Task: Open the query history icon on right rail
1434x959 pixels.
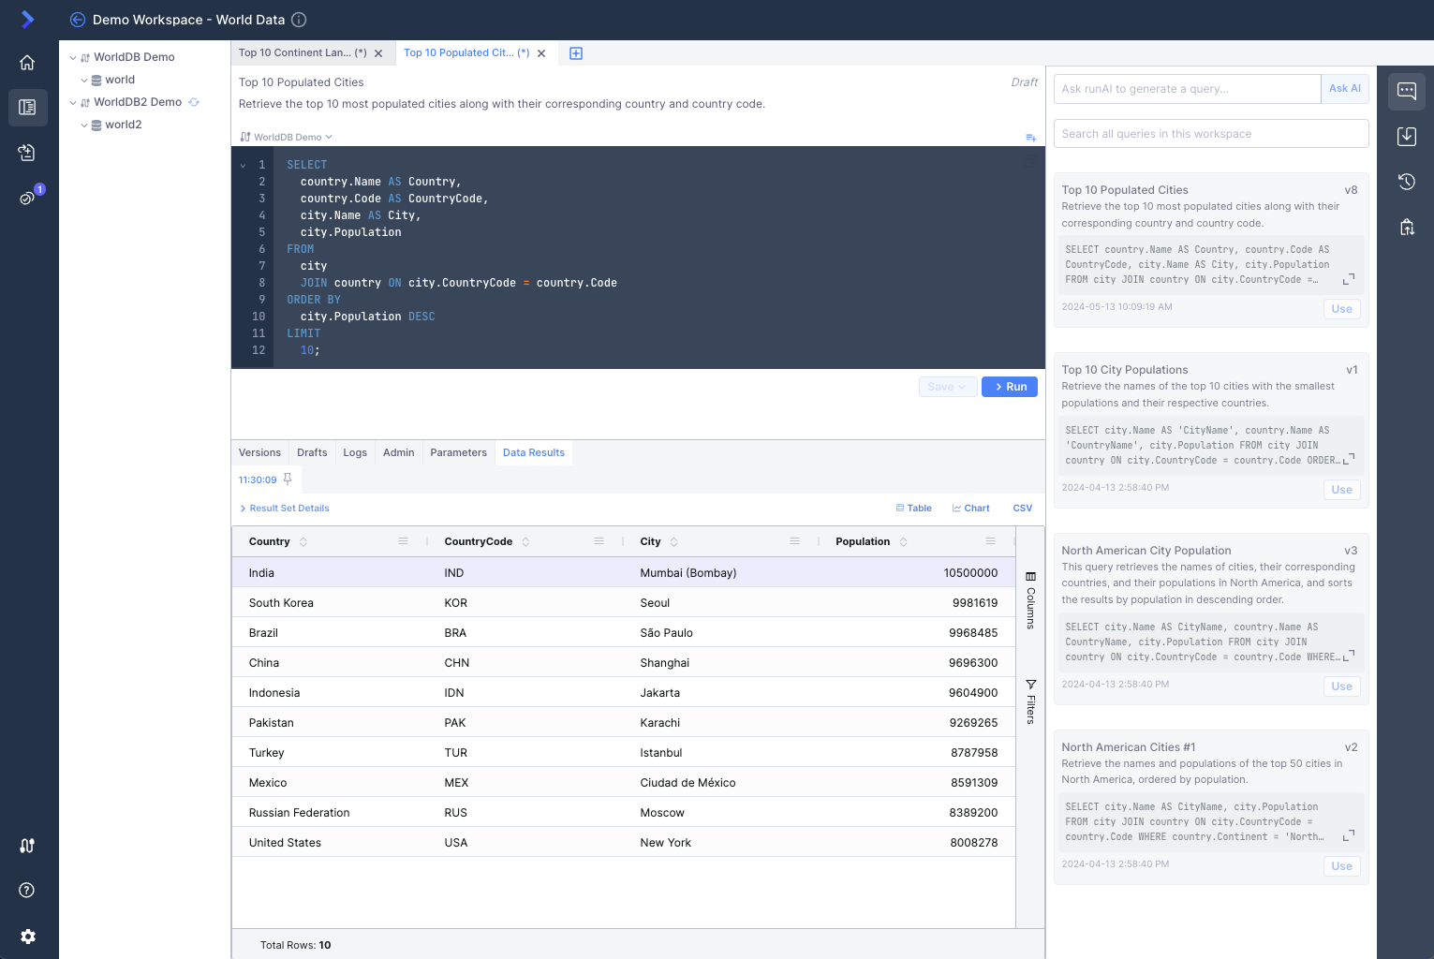Action: pos(1406,182)
